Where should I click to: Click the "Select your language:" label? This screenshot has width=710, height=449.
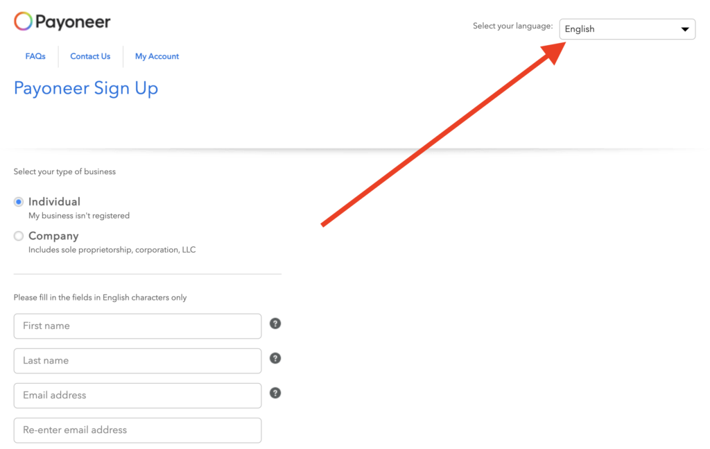click(x=512, y=26)
